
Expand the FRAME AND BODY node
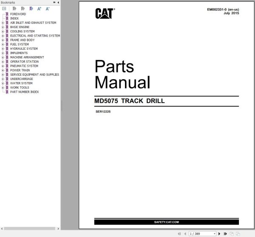click(x=3, y=40)
